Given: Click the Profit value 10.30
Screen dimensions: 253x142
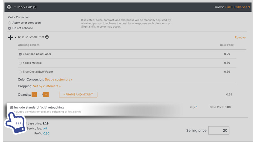Looking at the screenshot, I should (x=46, y=133).
